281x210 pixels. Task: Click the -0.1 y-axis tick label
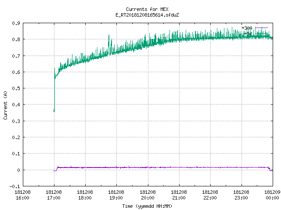point(14,186)
